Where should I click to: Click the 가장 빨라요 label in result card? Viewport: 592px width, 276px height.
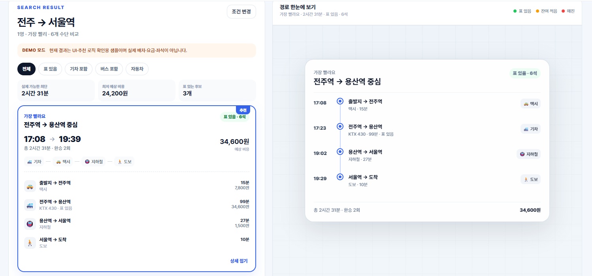point(34,116)
